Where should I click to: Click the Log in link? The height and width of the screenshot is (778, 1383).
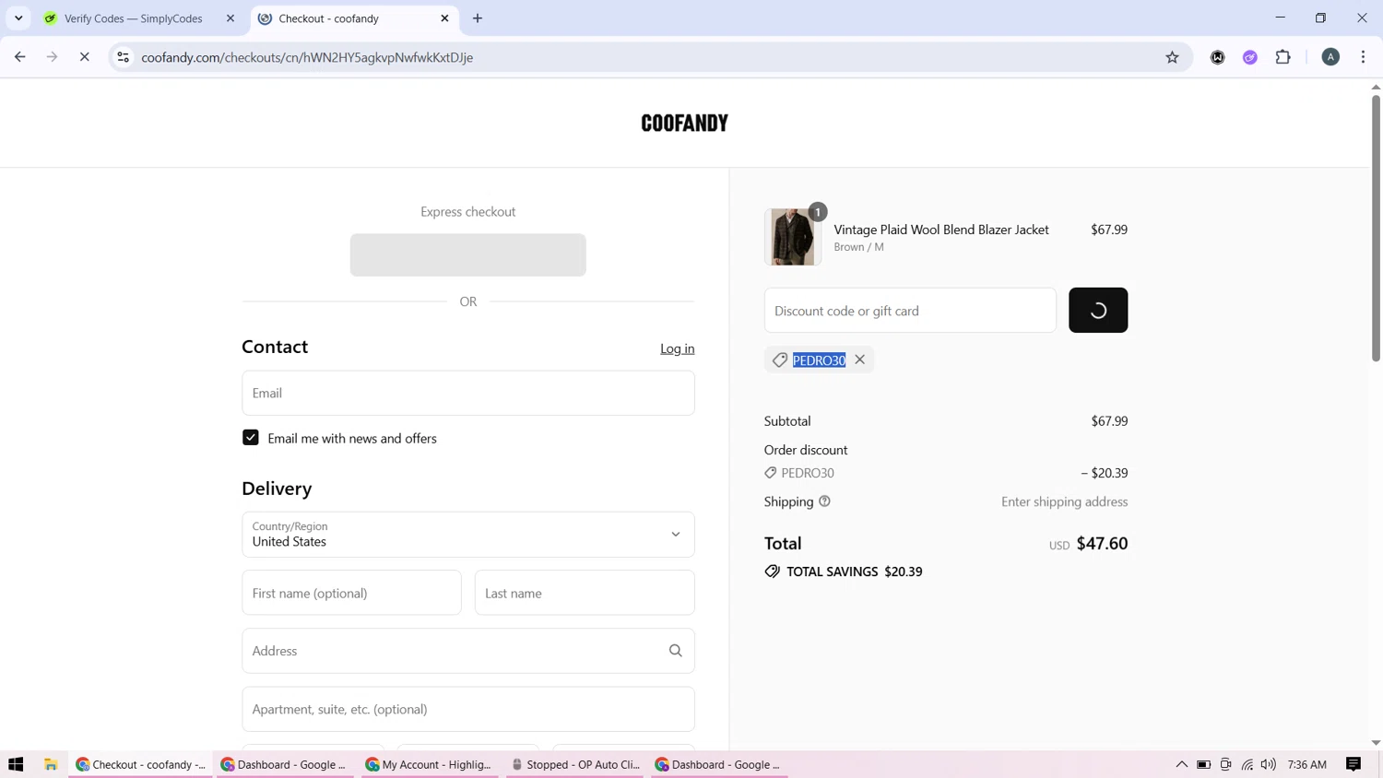[677, 348]
